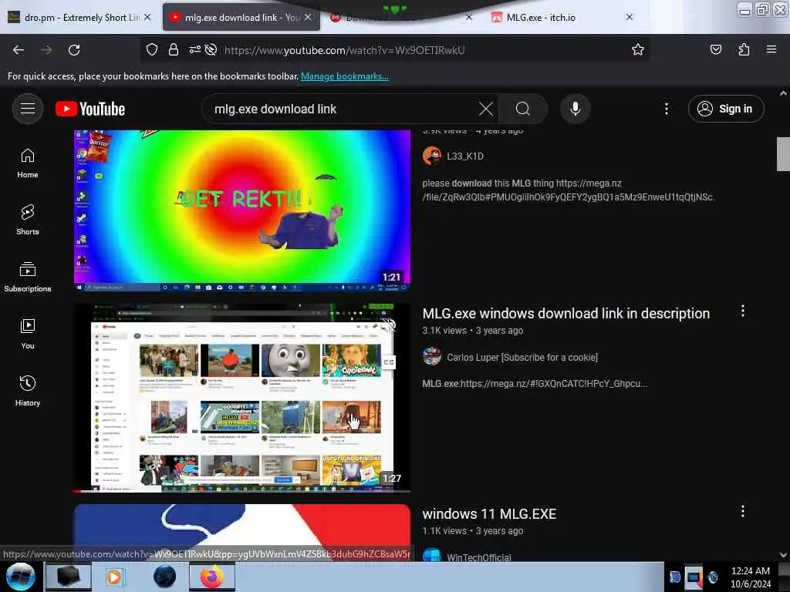This screenshot has height=592, width=790.
Task: Open the YouTube guide menu button
Action: pos(28,109)
